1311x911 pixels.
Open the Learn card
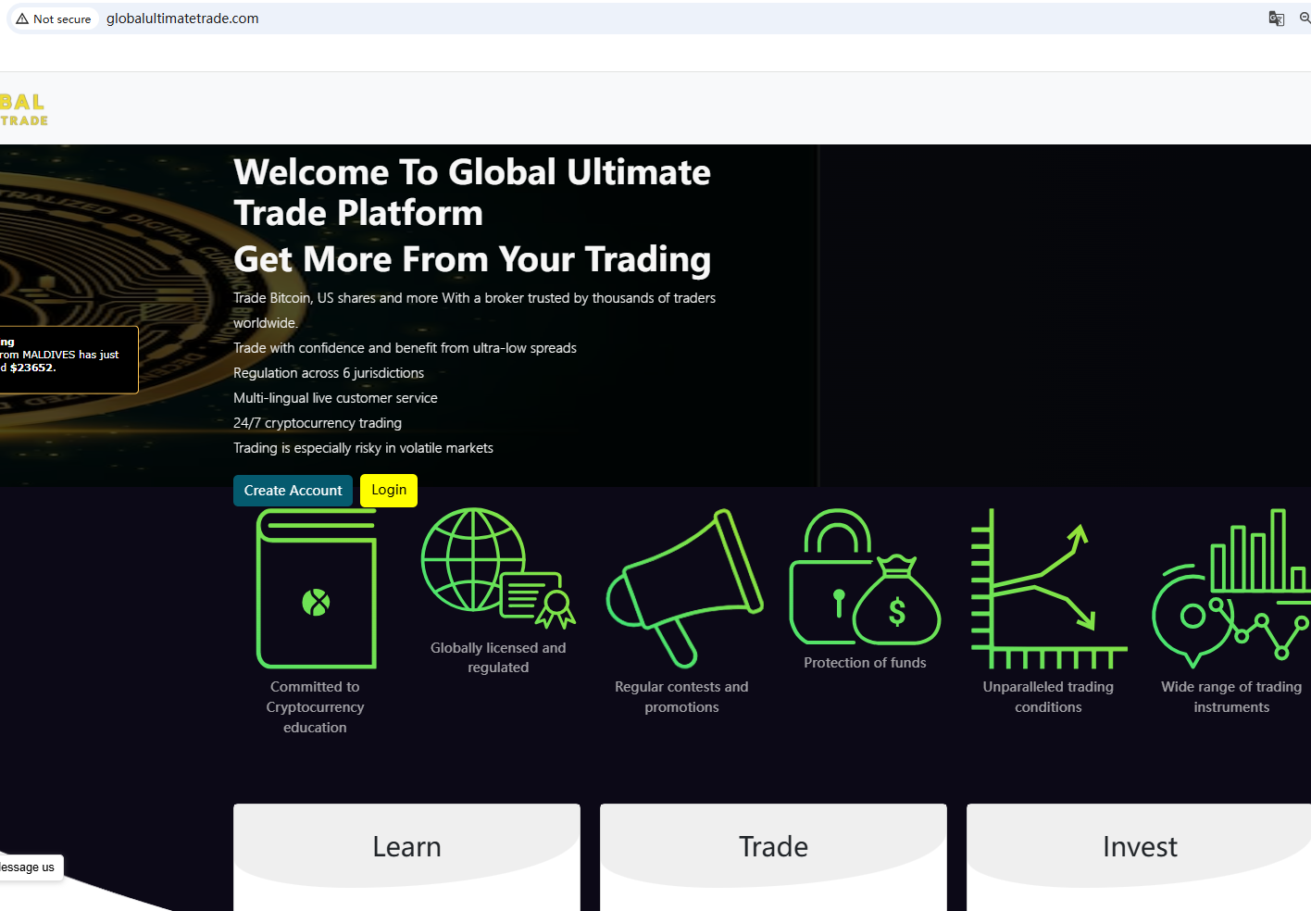coord(406,846)
